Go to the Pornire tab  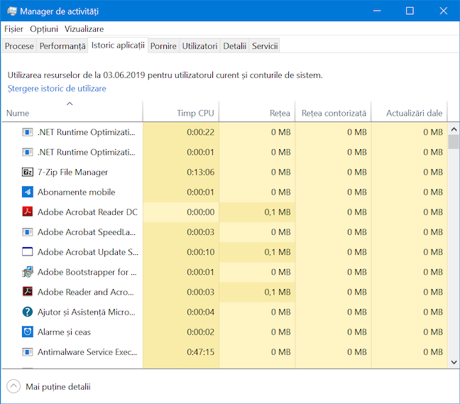[163, 46]
